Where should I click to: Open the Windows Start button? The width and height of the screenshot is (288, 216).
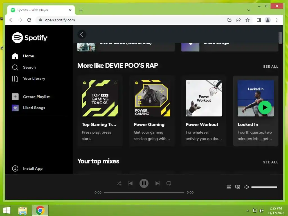[7, 210]
